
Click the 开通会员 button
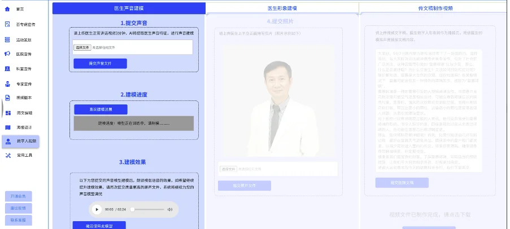(18, 196)
